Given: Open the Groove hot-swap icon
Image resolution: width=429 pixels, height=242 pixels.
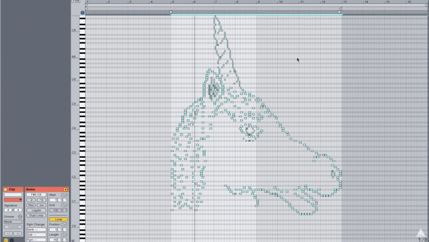Looking at the screenshot, I should point(20,217).
